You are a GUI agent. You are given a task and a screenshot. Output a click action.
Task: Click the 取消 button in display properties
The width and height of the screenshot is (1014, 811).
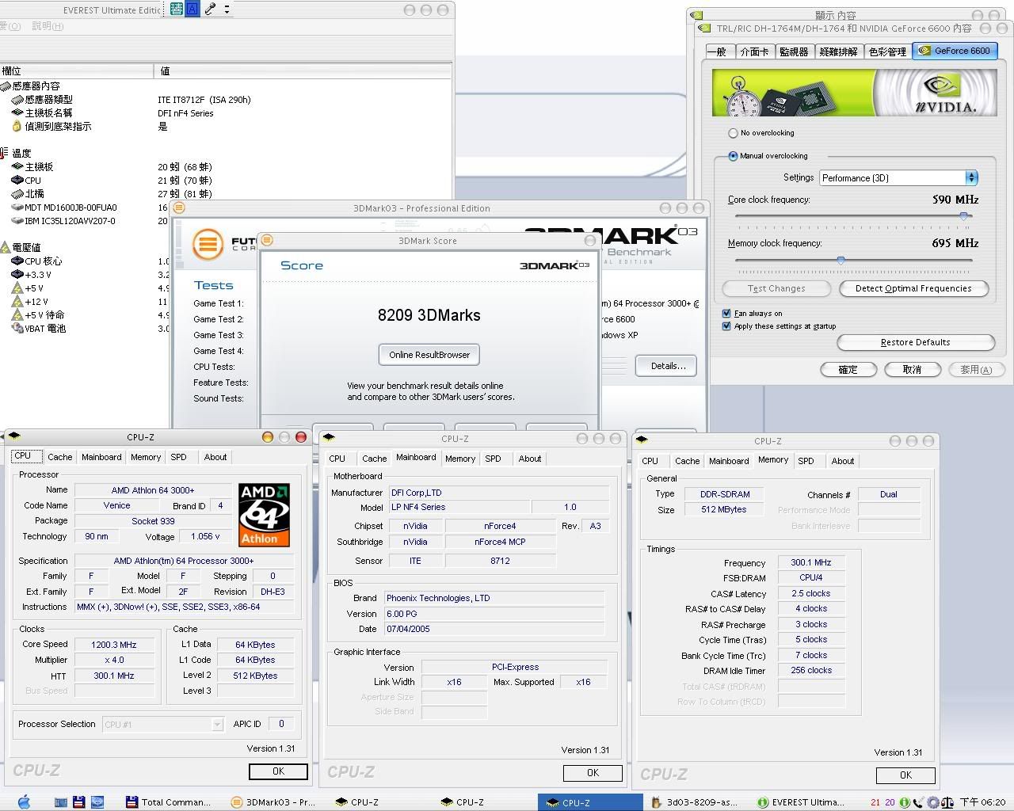tap(912, 369)
